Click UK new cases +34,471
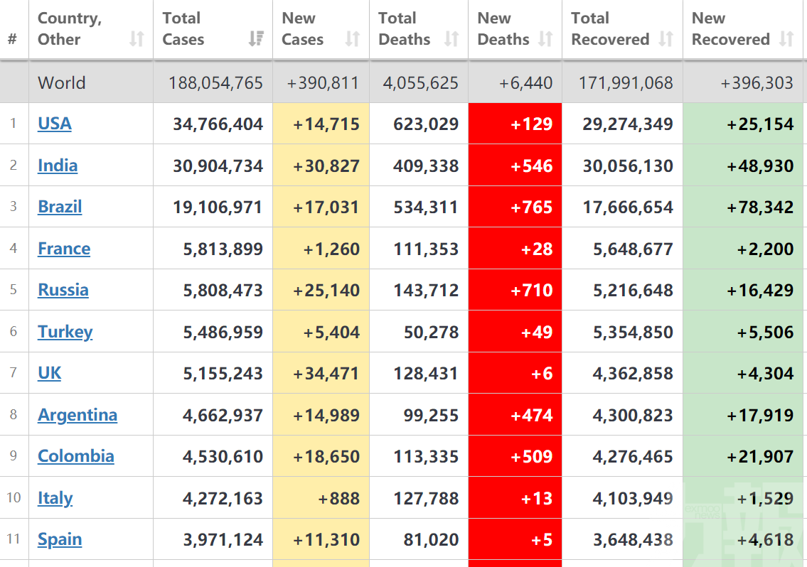 (326, 373)
